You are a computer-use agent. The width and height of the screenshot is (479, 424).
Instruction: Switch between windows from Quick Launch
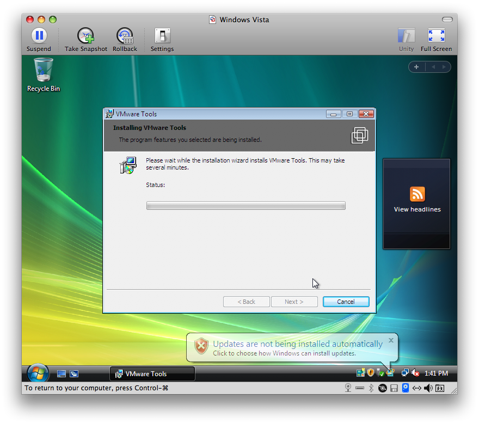coord(74,373)
